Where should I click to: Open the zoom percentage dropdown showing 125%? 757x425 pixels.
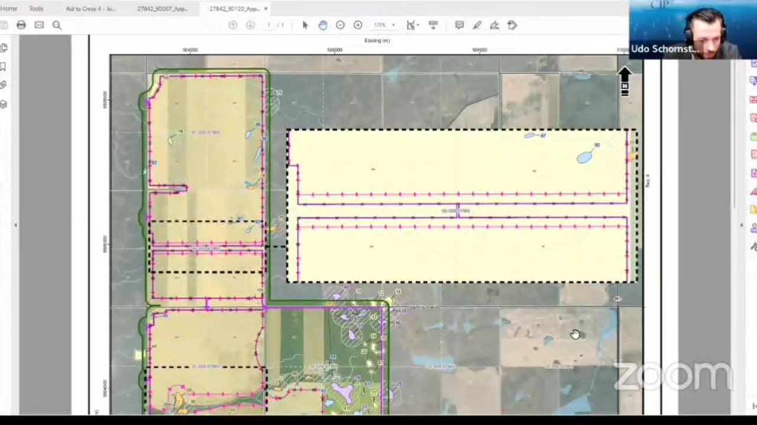[x=384, y=25]
